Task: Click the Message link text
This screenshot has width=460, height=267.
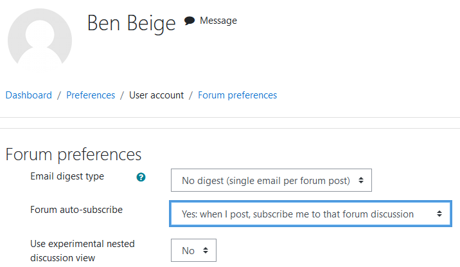Action: pos(218,21)
